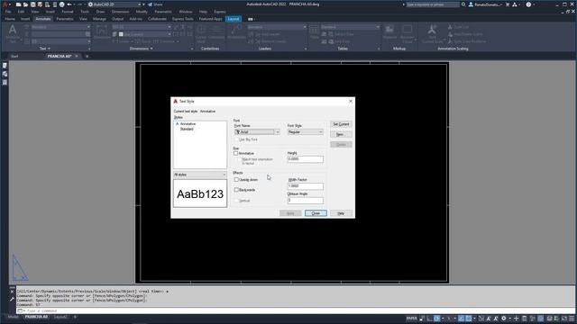The height and width of the screenshot is (324, 577).
Task: Click the Autodesk App Store cart icon
Action: [508, 4]
